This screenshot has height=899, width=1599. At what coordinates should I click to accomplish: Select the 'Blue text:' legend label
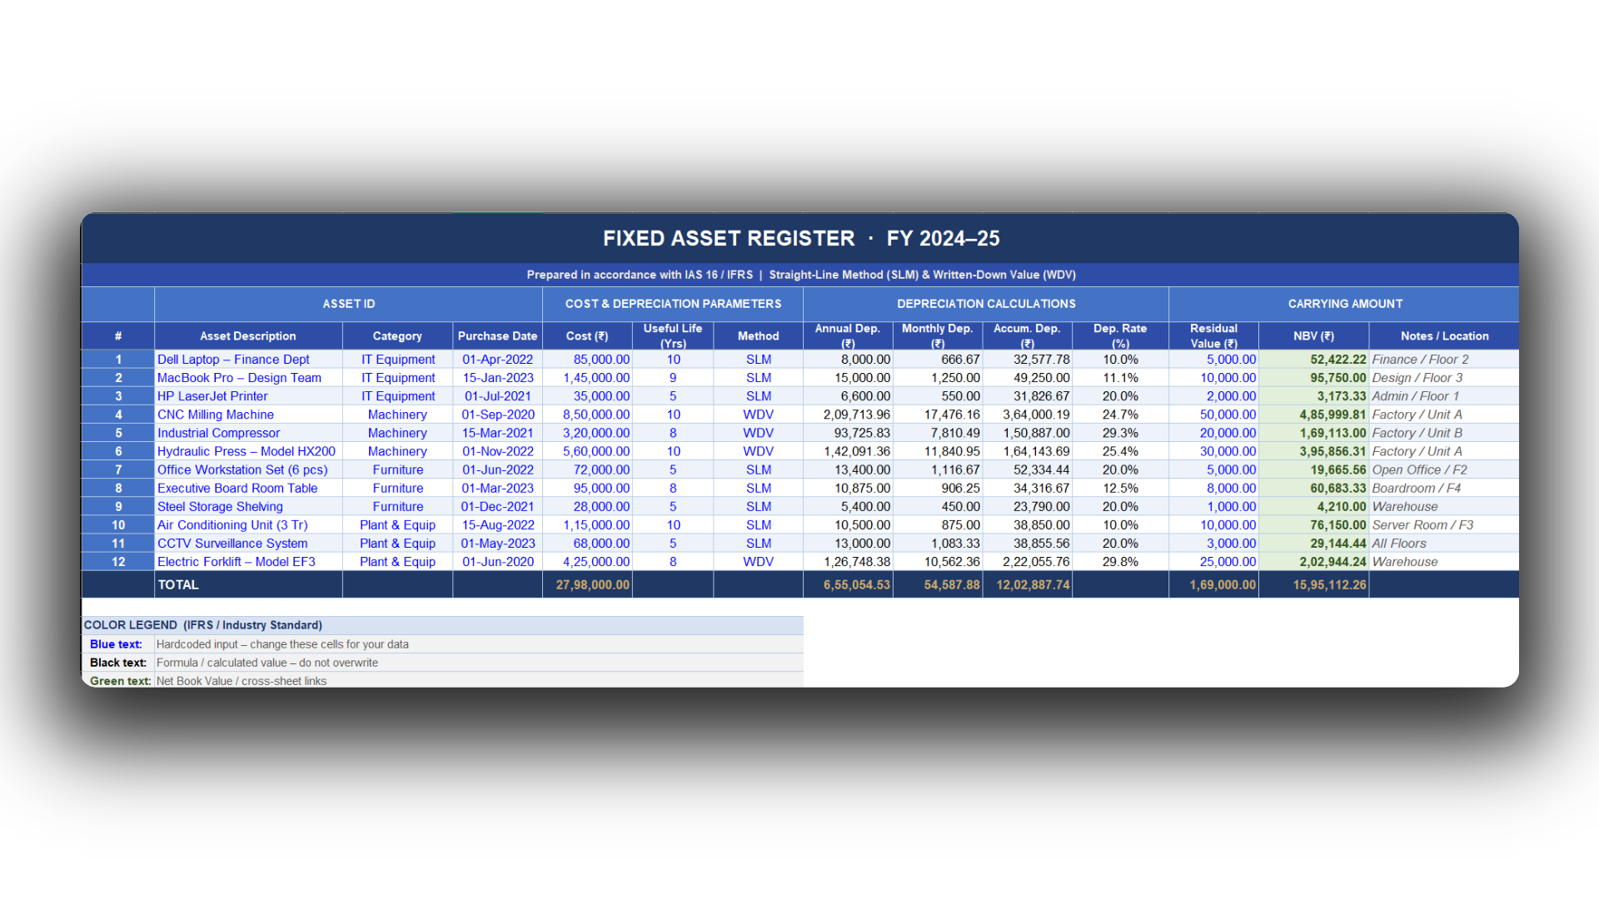[116, 644]
